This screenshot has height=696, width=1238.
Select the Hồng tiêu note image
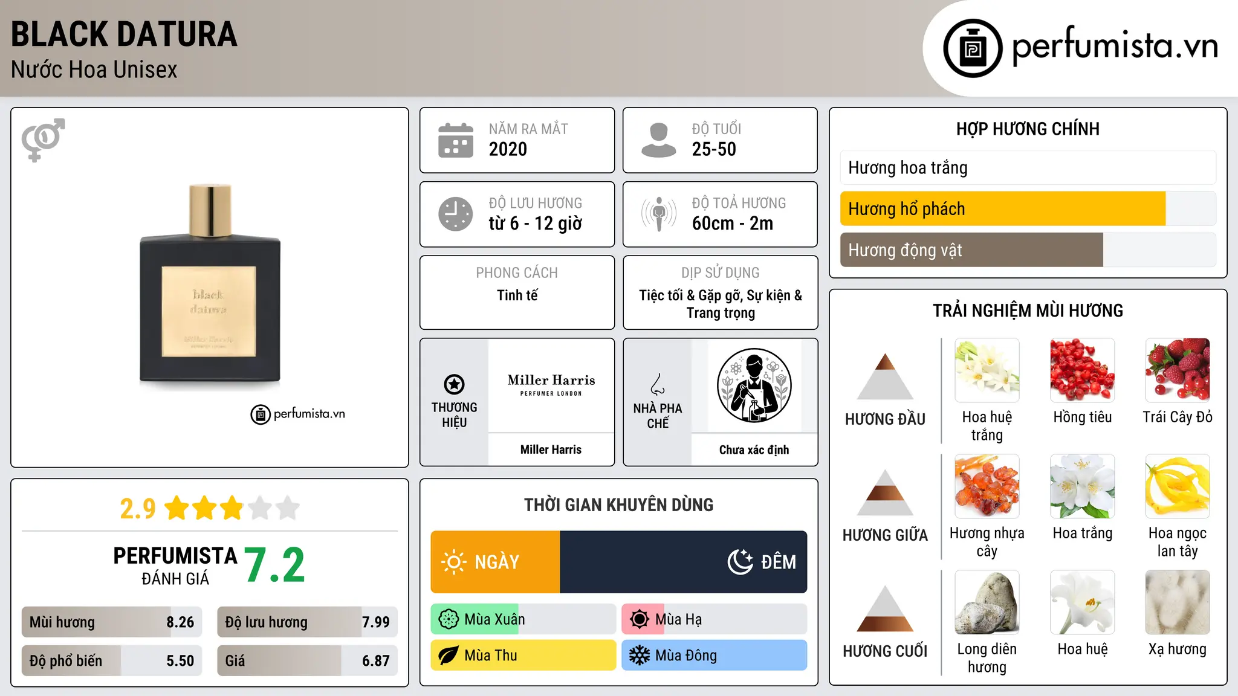1082,370
